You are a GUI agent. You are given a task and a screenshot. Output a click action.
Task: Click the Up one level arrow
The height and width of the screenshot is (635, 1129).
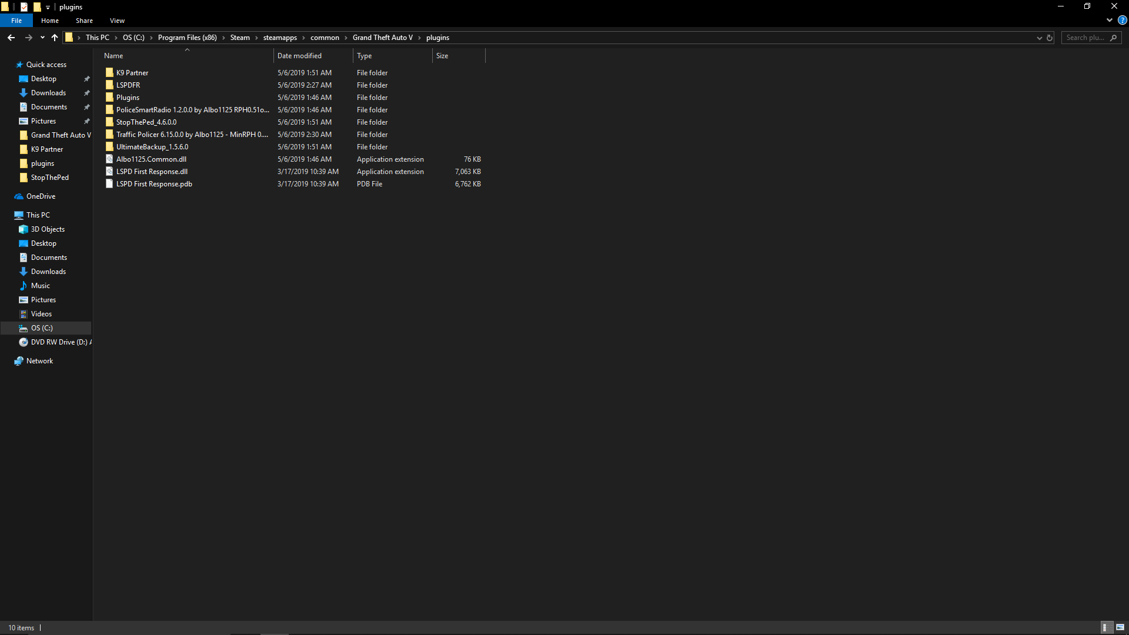pyautogui.click(x=55, y=38)
